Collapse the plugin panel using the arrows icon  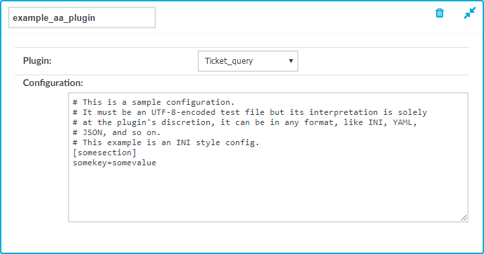pos(469,13)
